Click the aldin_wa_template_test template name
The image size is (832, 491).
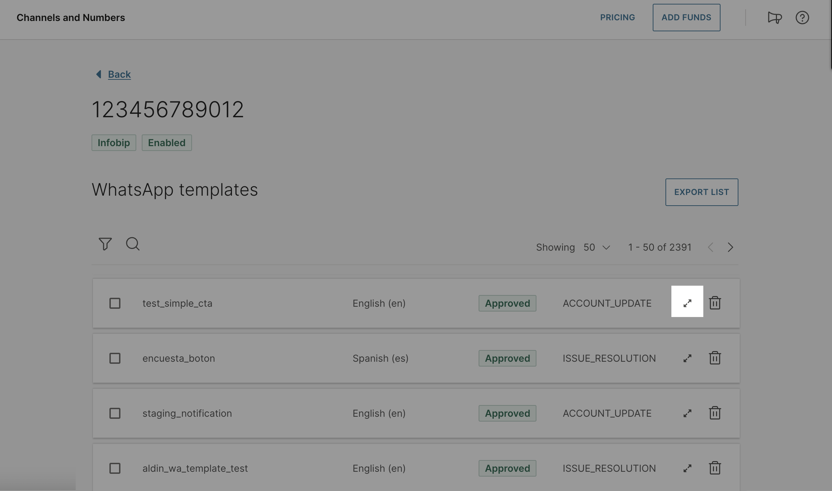[x=195, y=468]
